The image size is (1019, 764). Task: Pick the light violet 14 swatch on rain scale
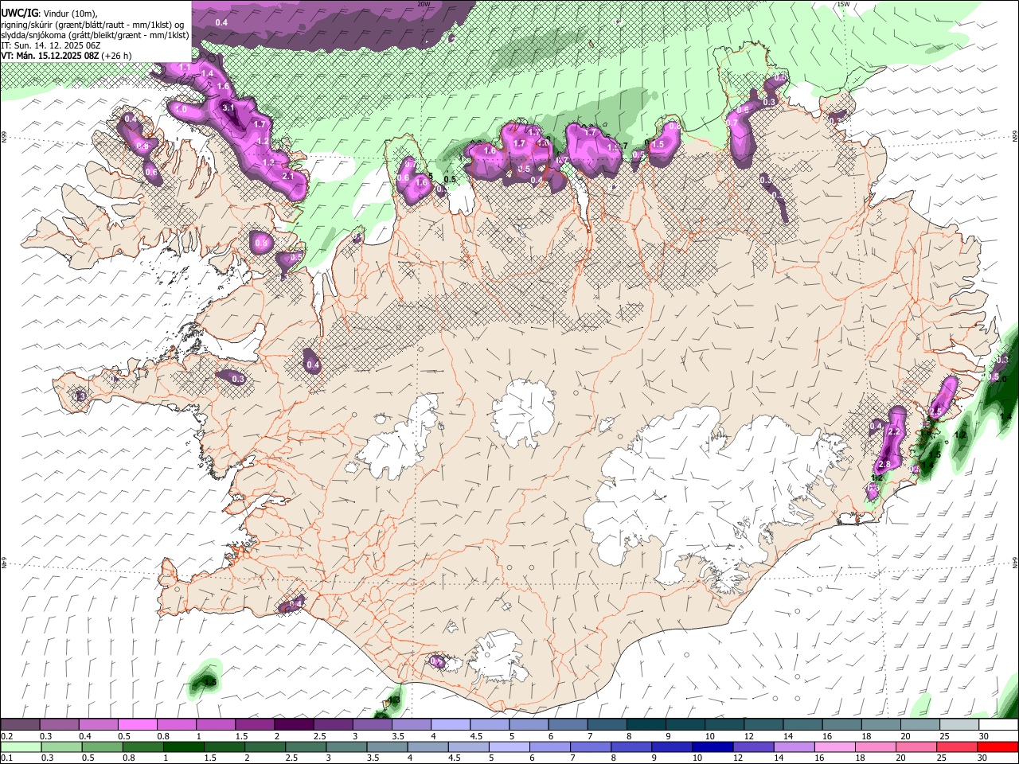point(794,746)
